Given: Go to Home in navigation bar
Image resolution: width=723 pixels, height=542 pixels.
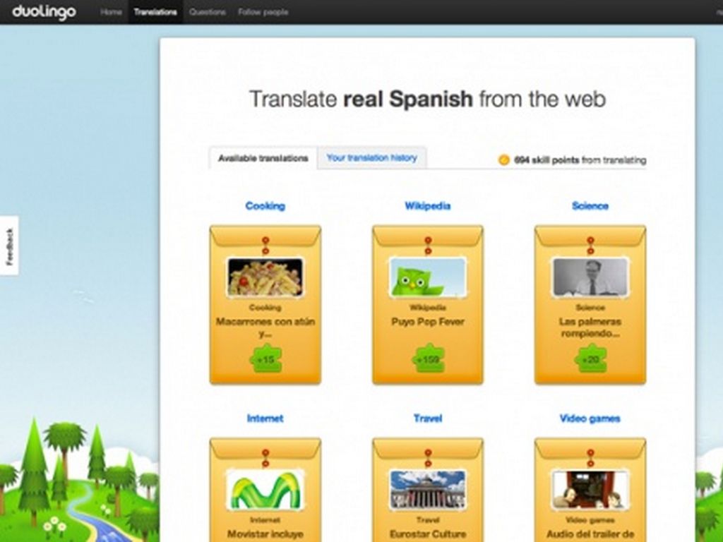Looking at the screenshot, I should click(111, 12).
